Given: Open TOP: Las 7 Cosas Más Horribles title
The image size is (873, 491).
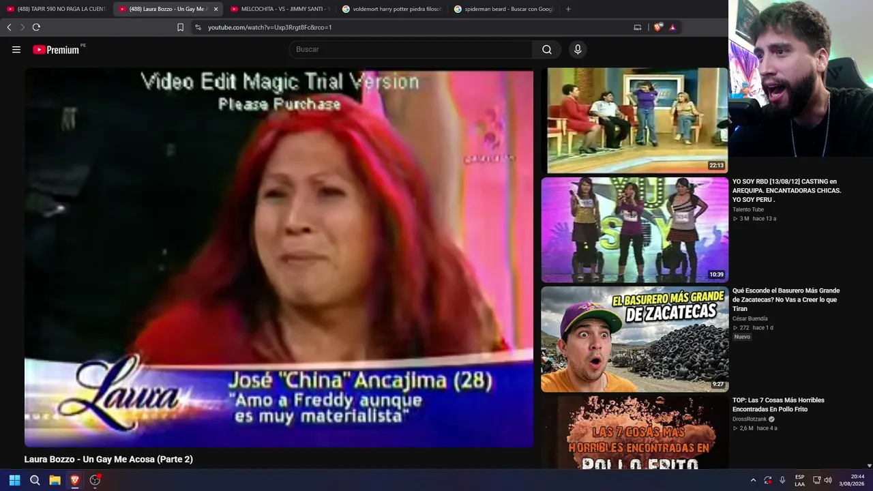Looking at the screenshot, I should pyautogui.click(x=779, y=404).
